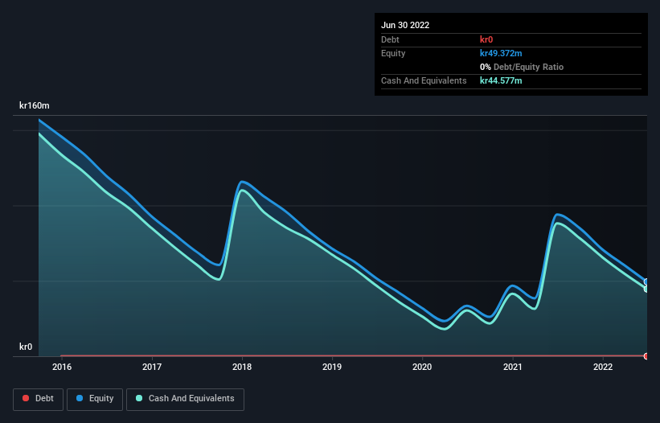The image size is (660, 423).
Task: Toggle the Debt series legend button
Action: (x=38, y=399)
